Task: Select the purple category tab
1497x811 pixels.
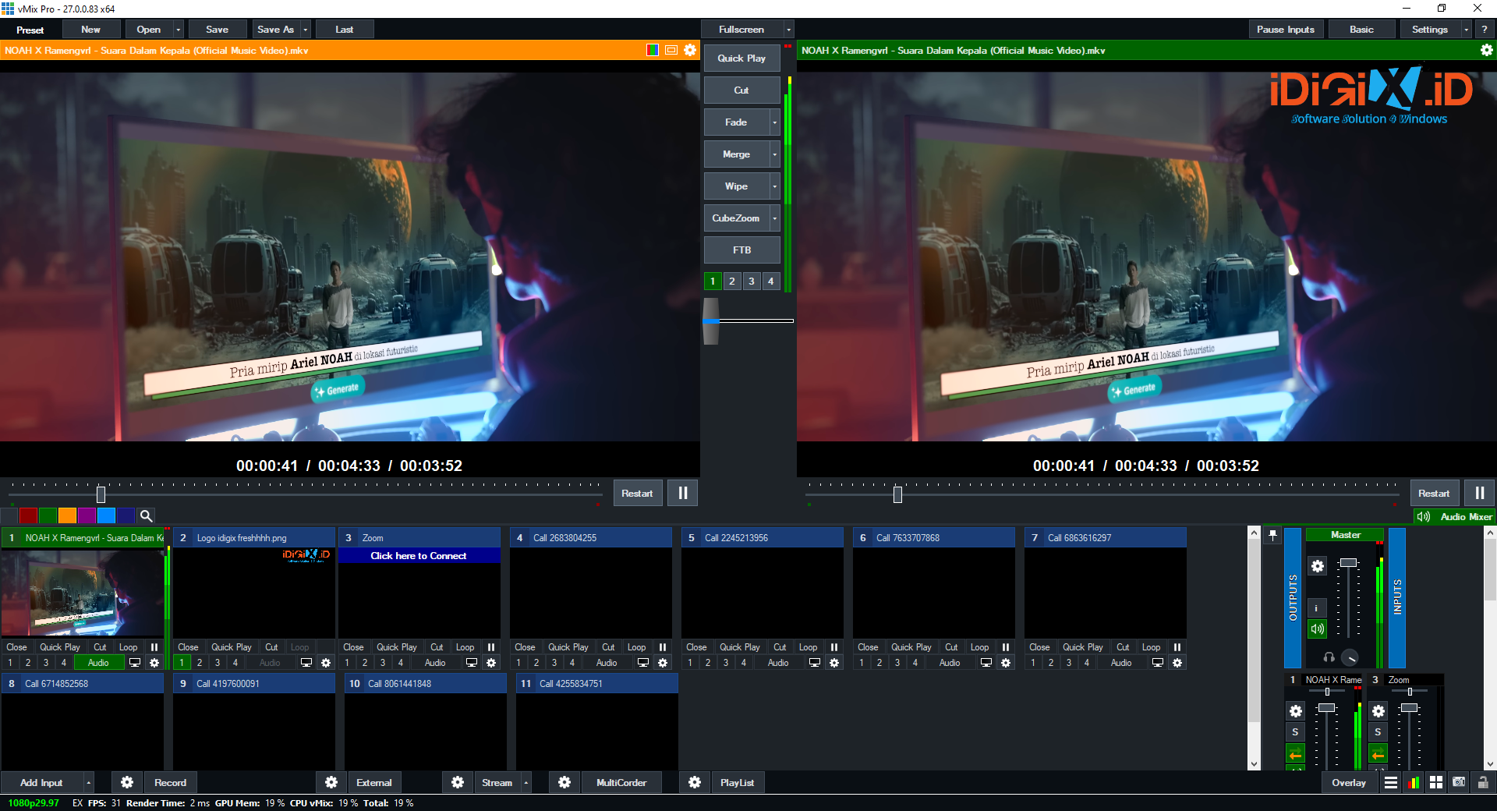Action: click(87, 515)
